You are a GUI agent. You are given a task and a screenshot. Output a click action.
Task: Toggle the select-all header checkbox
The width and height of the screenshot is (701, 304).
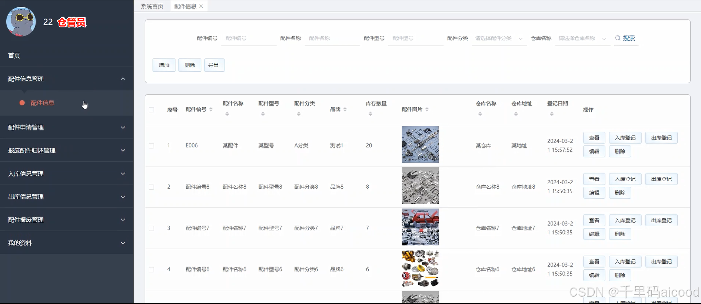click(152, 110)
